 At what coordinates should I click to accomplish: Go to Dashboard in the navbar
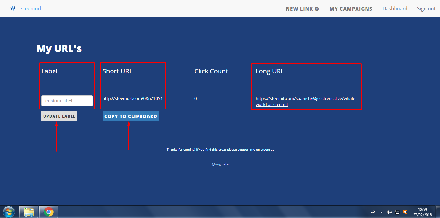pyautogui.click(x=395, y=9)
